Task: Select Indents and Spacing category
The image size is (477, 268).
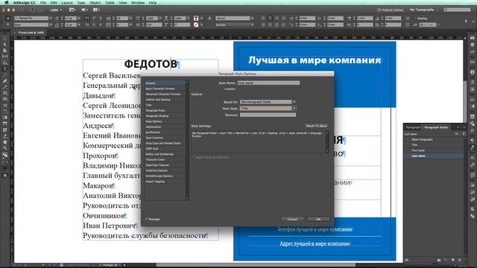Action: click(165, 99)
